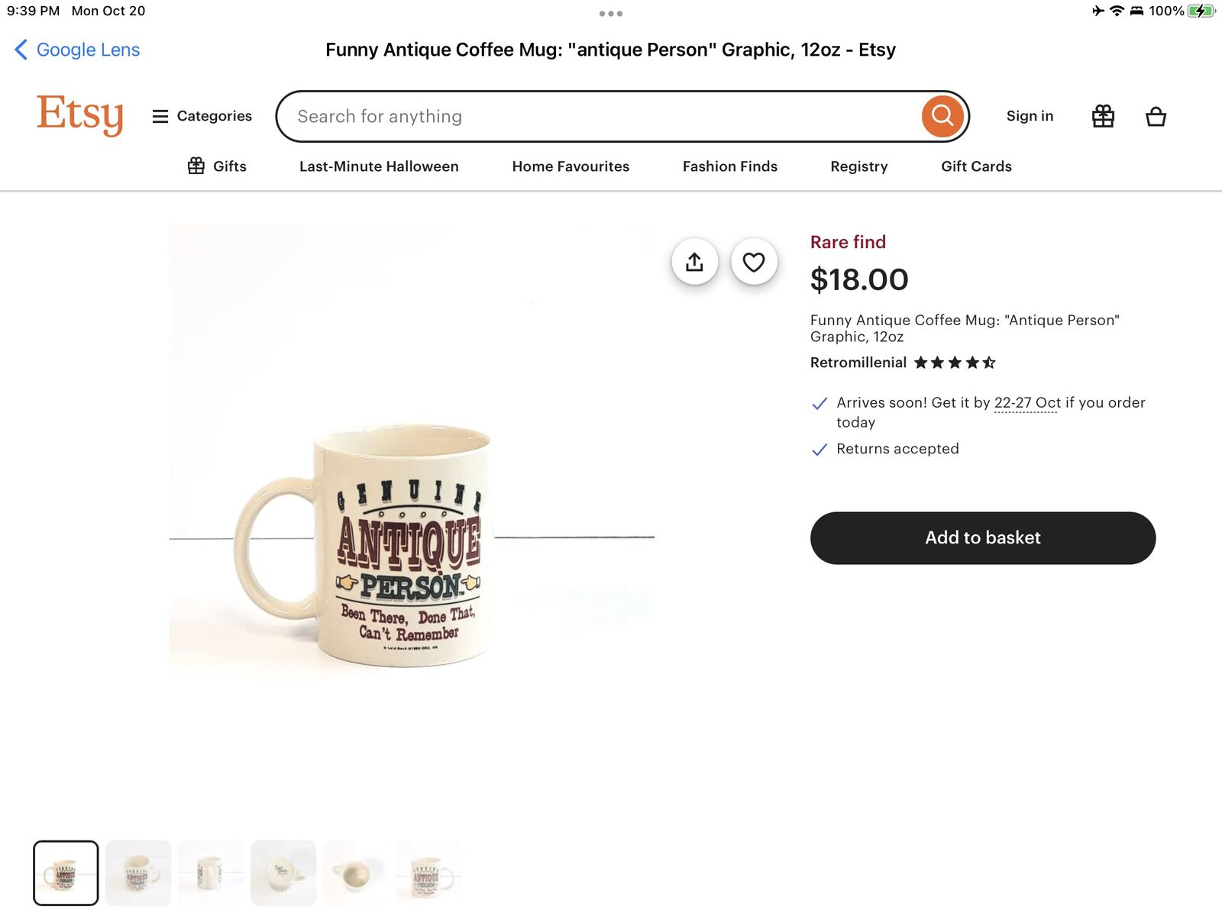Focus the Search for anything field

point(596,117)
